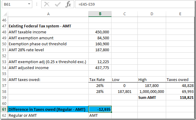The width and height of the screenshot is (196, 120).
Task: Click value 187,800 in column B
Action: 102,50
